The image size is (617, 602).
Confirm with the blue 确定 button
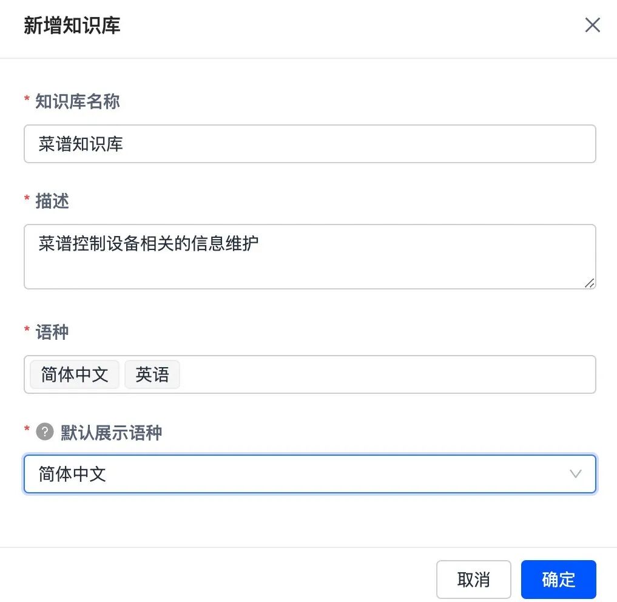click(558, 580)
